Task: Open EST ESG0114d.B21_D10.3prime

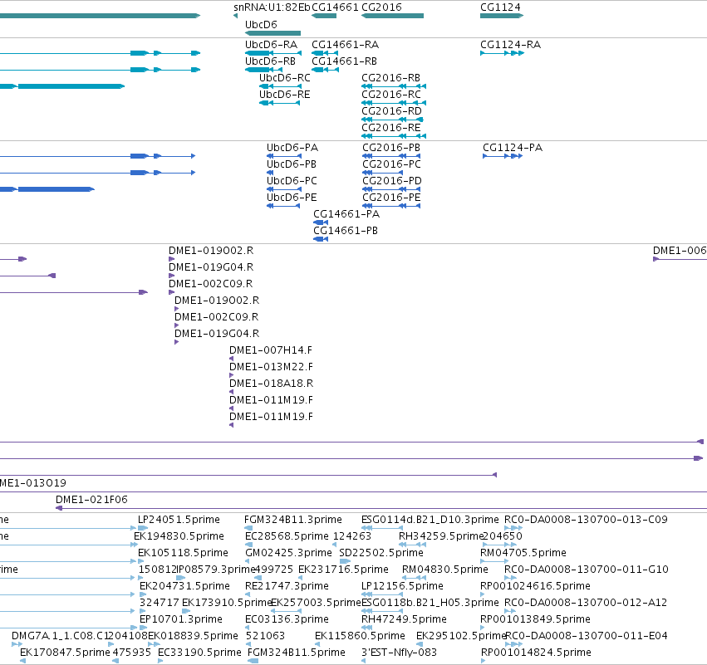Action: [x=430, y=520]
